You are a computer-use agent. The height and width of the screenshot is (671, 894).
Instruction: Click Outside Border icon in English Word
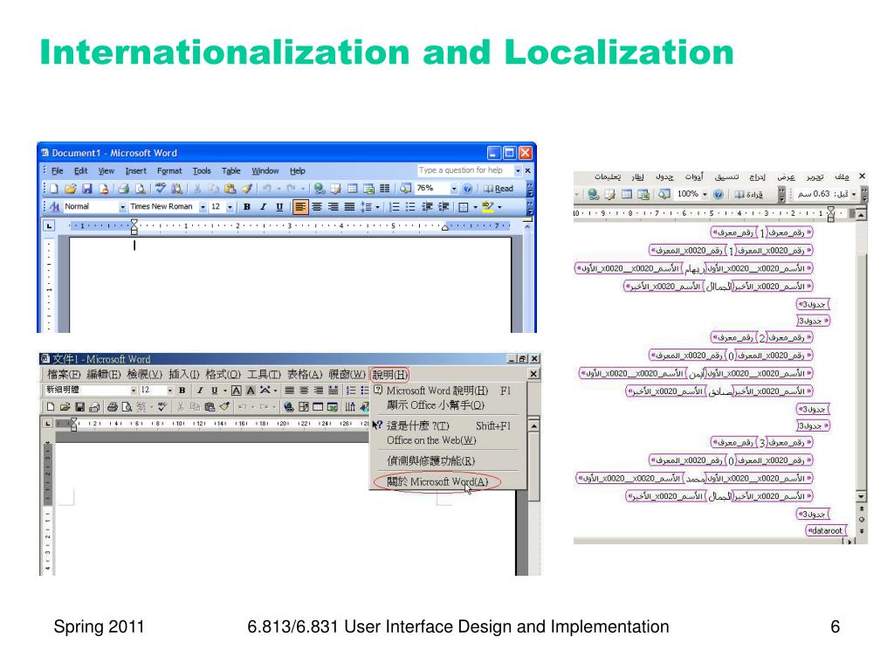(x=464, y=207)
